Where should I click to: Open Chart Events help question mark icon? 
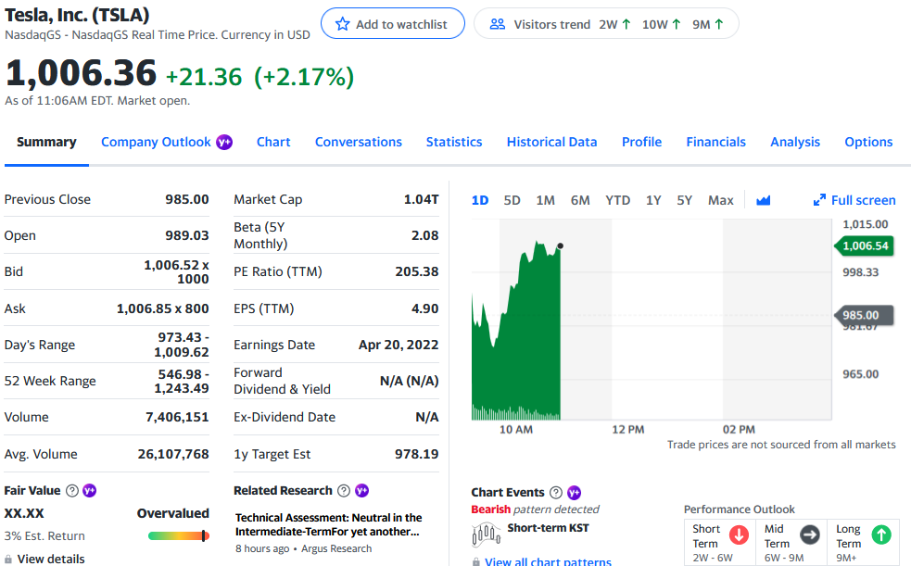(x=556, y=493)
